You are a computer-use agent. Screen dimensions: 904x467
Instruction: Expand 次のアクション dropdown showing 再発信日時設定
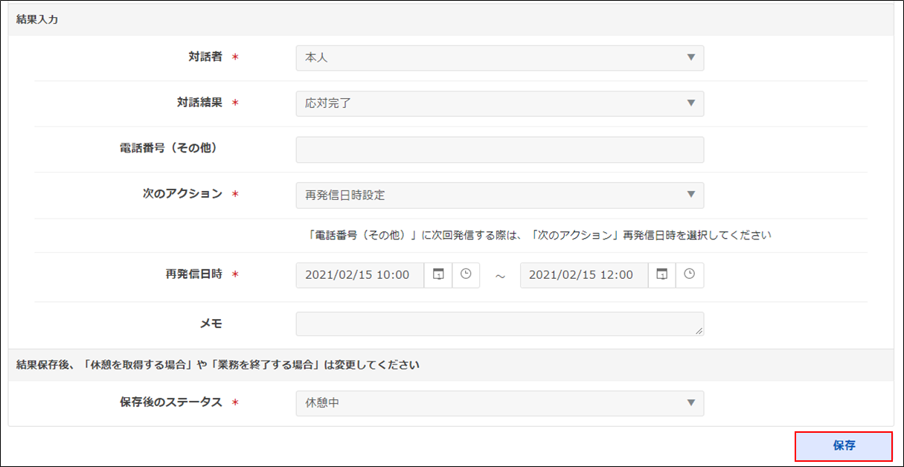pyautogui.click(x=499, y=196)
